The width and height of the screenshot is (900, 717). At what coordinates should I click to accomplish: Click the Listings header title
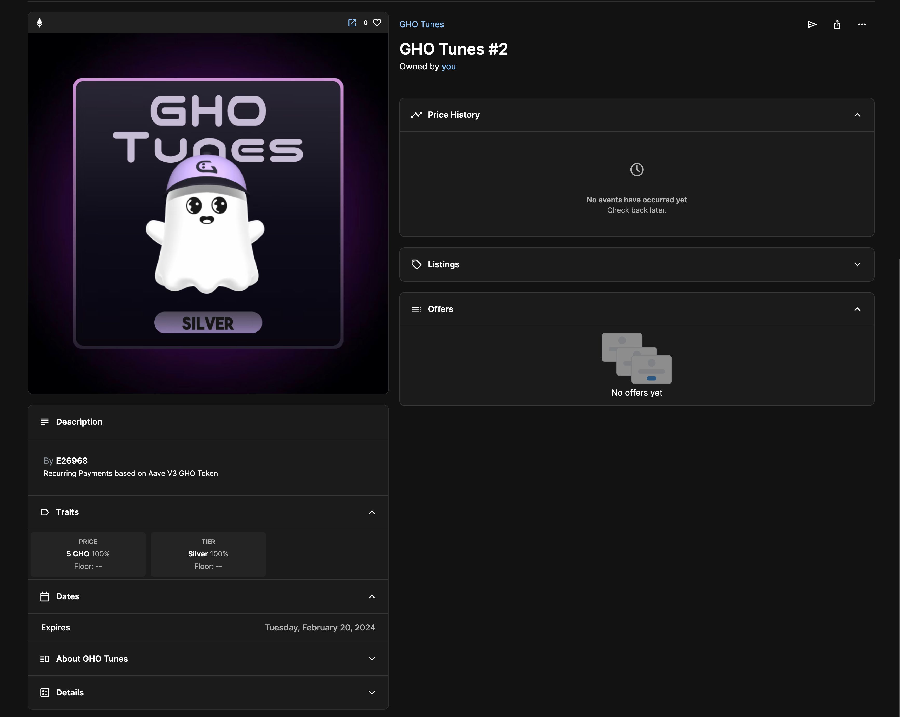[x=443, y=264]
